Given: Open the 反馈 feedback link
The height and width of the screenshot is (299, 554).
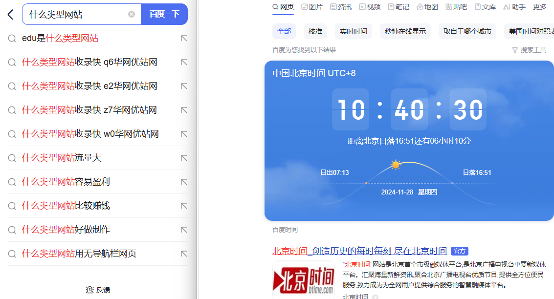Looking at the screenshot, I should coord(98,290).
